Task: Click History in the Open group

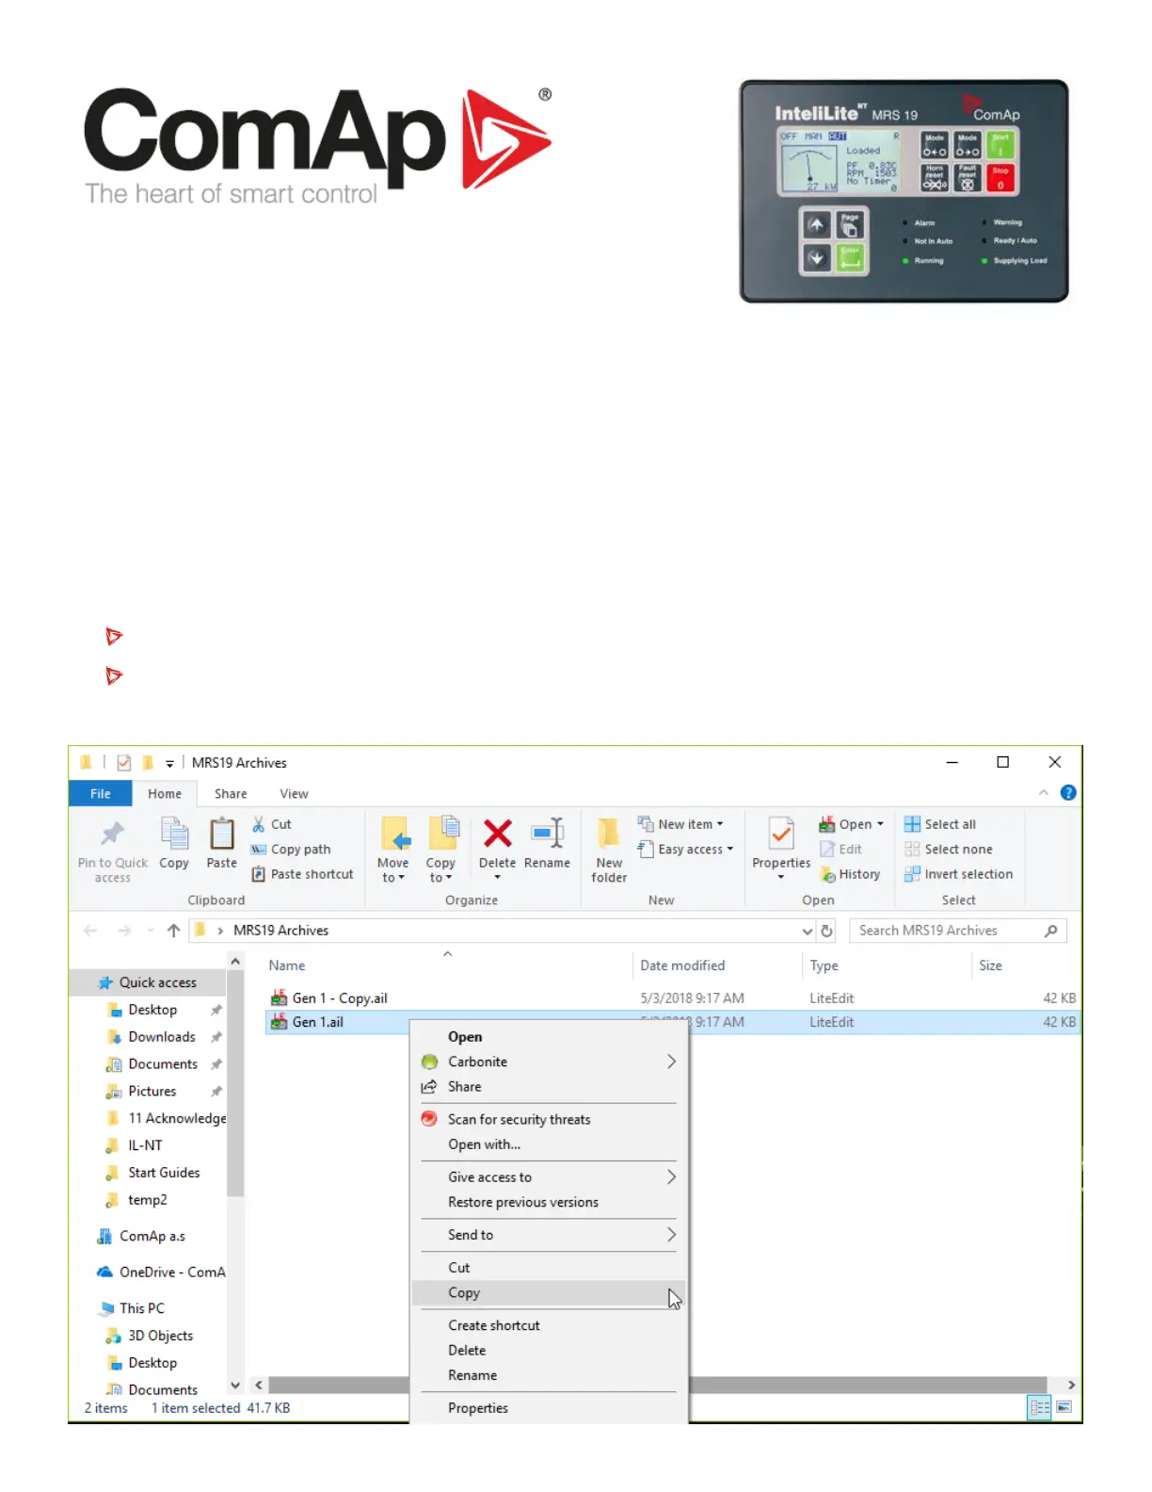Action: tap(850, 874)
